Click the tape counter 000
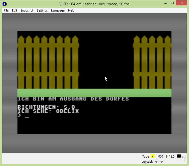Image resolution: width=189 pixels, height=166 pixels. click(x=160, y=157)
